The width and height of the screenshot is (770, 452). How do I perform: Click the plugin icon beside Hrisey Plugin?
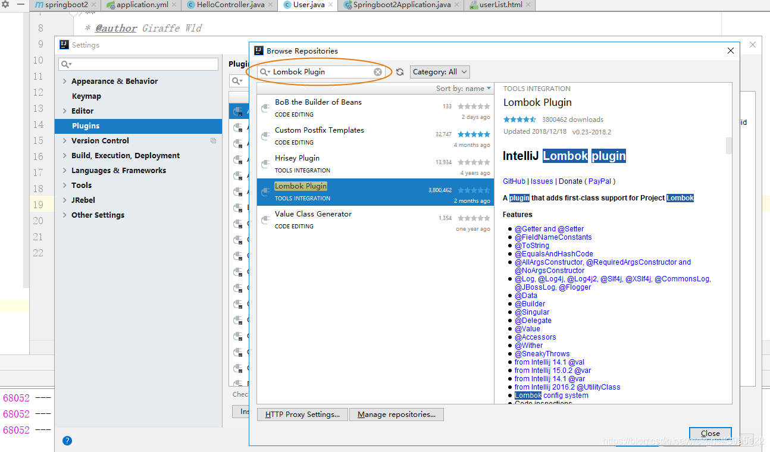[x=265, y=164]
